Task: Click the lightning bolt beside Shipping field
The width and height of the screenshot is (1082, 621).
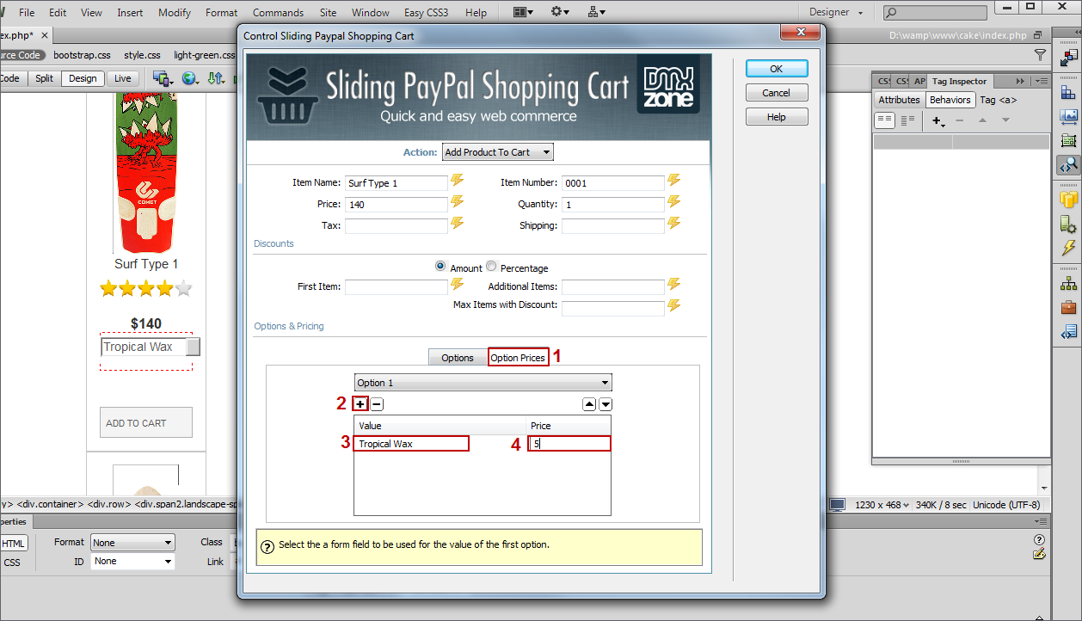Action: (x=674, y=223)
